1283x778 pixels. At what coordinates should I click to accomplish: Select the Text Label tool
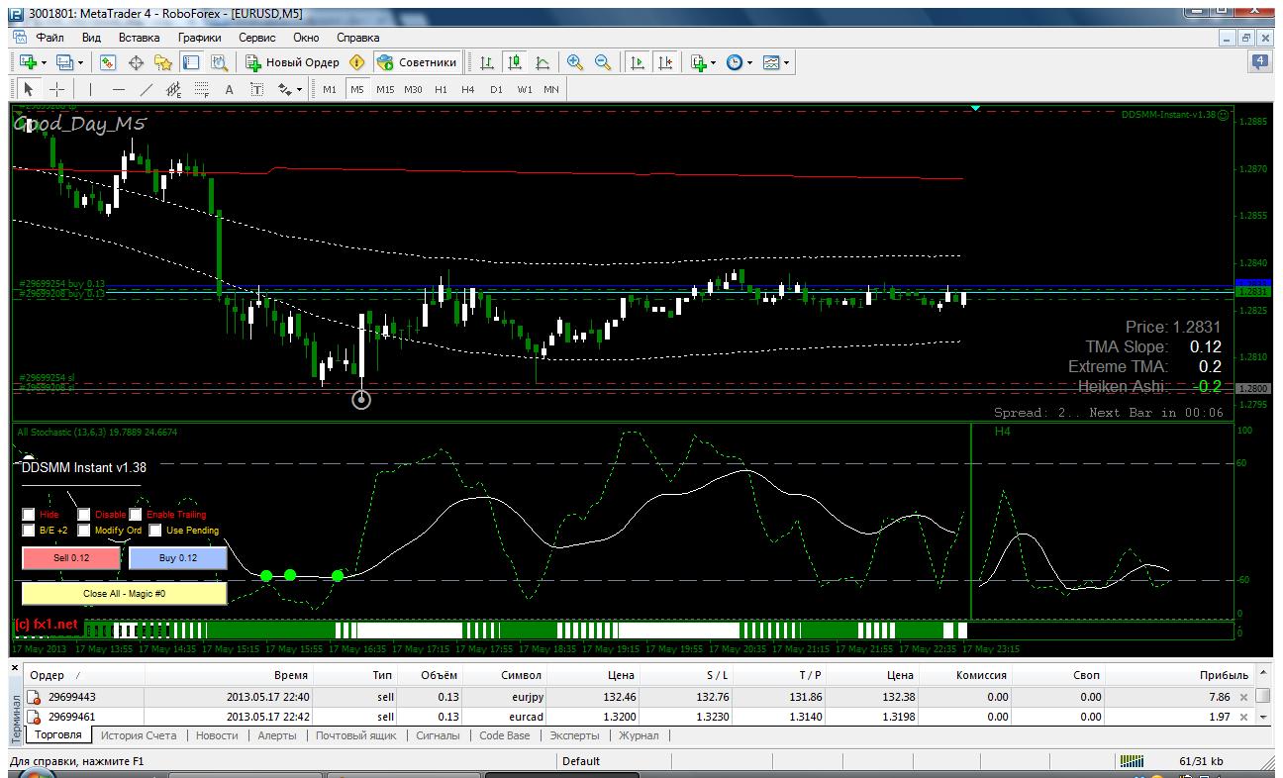coord(257,89)
